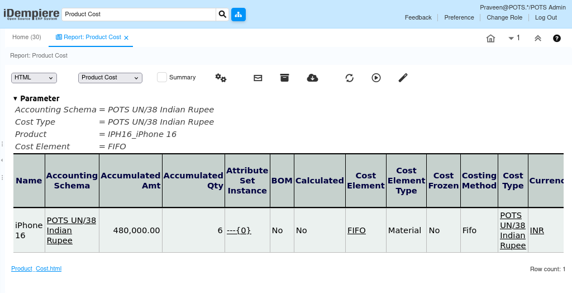Click the iDempiere logo
The width and height of the screenshot is (572, 293).
(x=31, y=14)
